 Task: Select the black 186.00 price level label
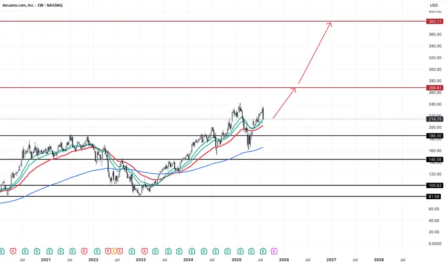click(435, 136)
